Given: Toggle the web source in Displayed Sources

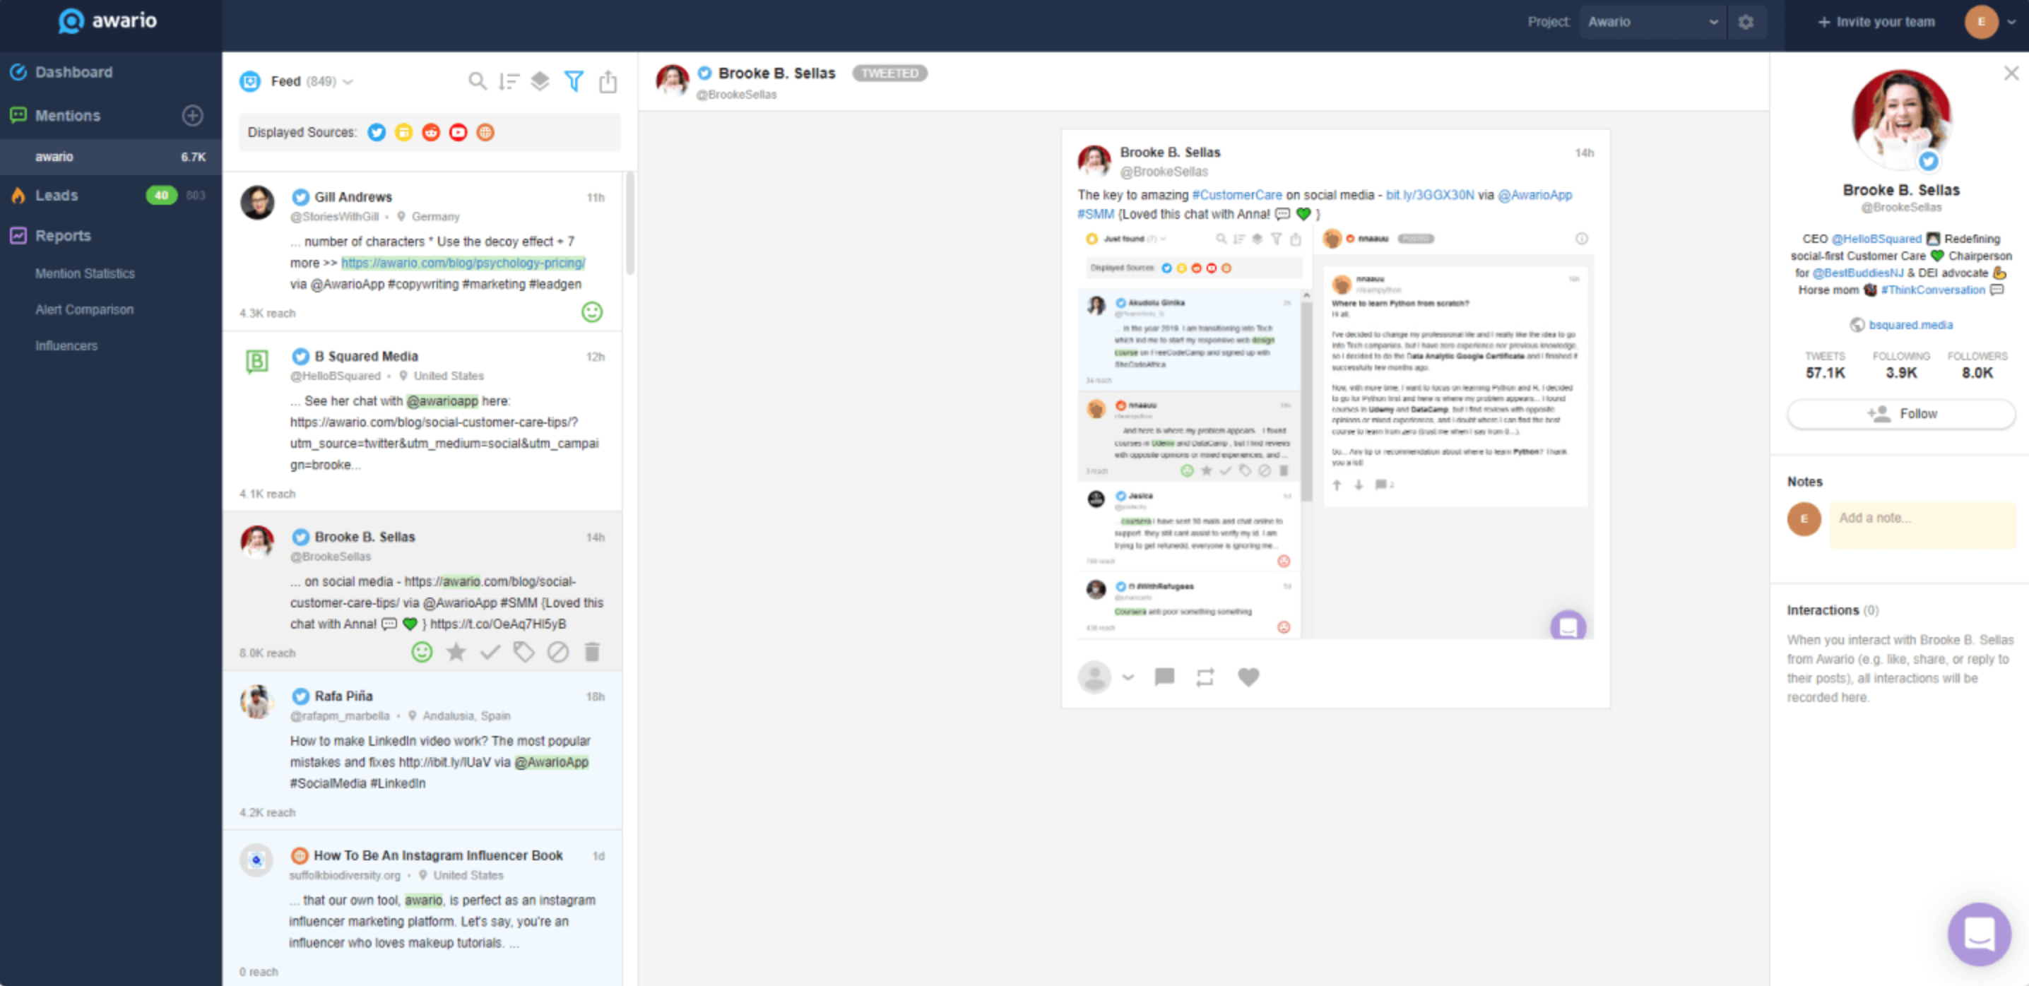Looking at the screenshot, I should pos(485,132).
